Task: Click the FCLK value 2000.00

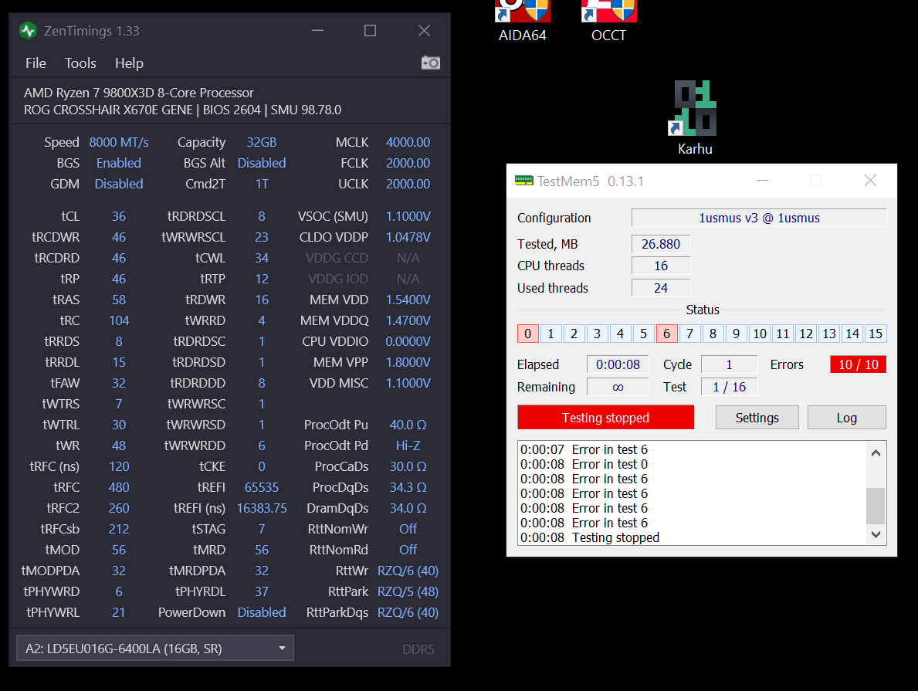Action: (408, 164)
